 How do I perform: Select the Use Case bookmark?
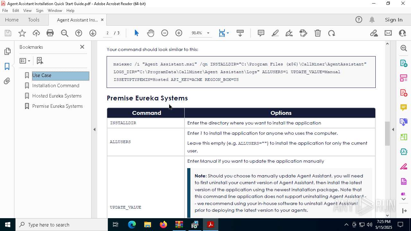point(61,75)
